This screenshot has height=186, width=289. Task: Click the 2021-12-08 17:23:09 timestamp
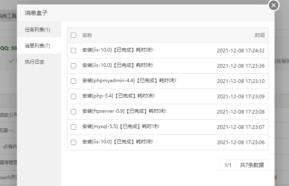point(241,96)
